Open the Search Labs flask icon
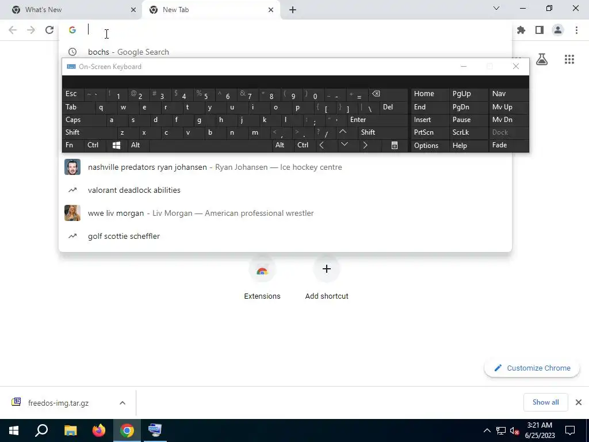589x442 pixels. click(x=542, y=59)
